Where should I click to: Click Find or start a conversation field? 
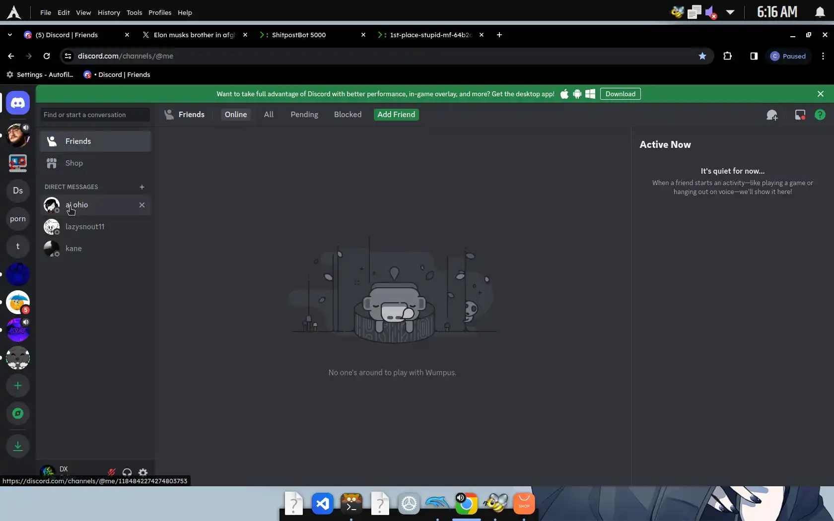pos(95,115)
